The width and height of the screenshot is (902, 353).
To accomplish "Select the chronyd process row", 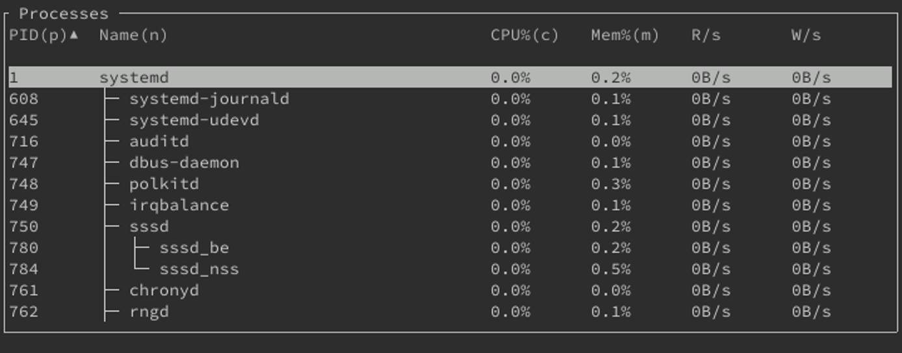I will pos(164,291).
